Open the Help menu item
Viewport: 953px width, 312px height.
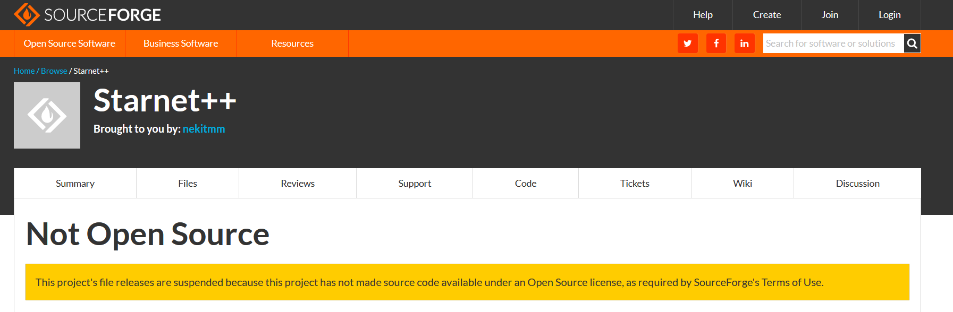tap(703, 15)
